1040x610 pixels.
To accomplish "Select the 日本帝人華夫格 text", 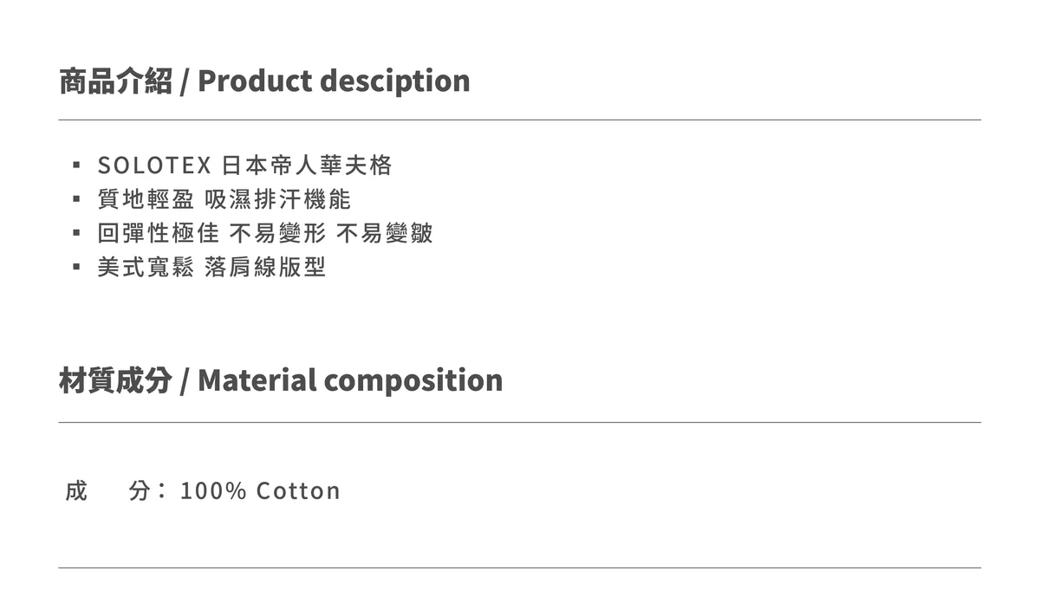I will pos(307,165).
